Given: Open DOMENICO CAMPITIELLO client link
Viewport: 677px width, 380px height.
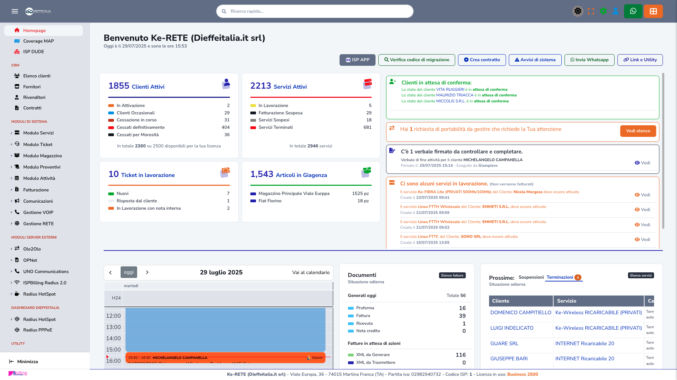Looking at the screenshot, I should click(x=520, y=312).
